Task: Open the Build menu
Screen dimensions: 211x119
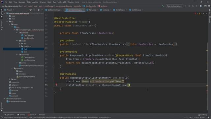Action: [x=49, y=2]
